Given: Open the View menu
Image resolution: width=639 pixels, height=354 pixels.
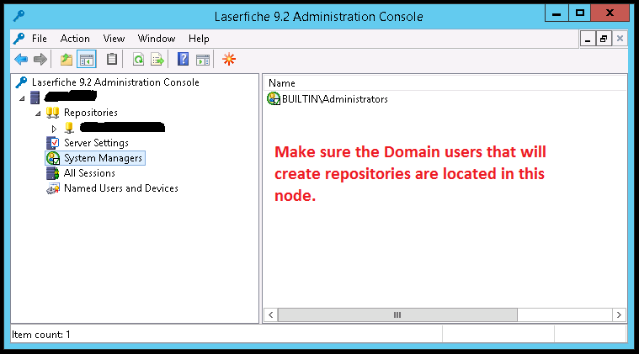Looking at the screenshot, I should point(114,39).
